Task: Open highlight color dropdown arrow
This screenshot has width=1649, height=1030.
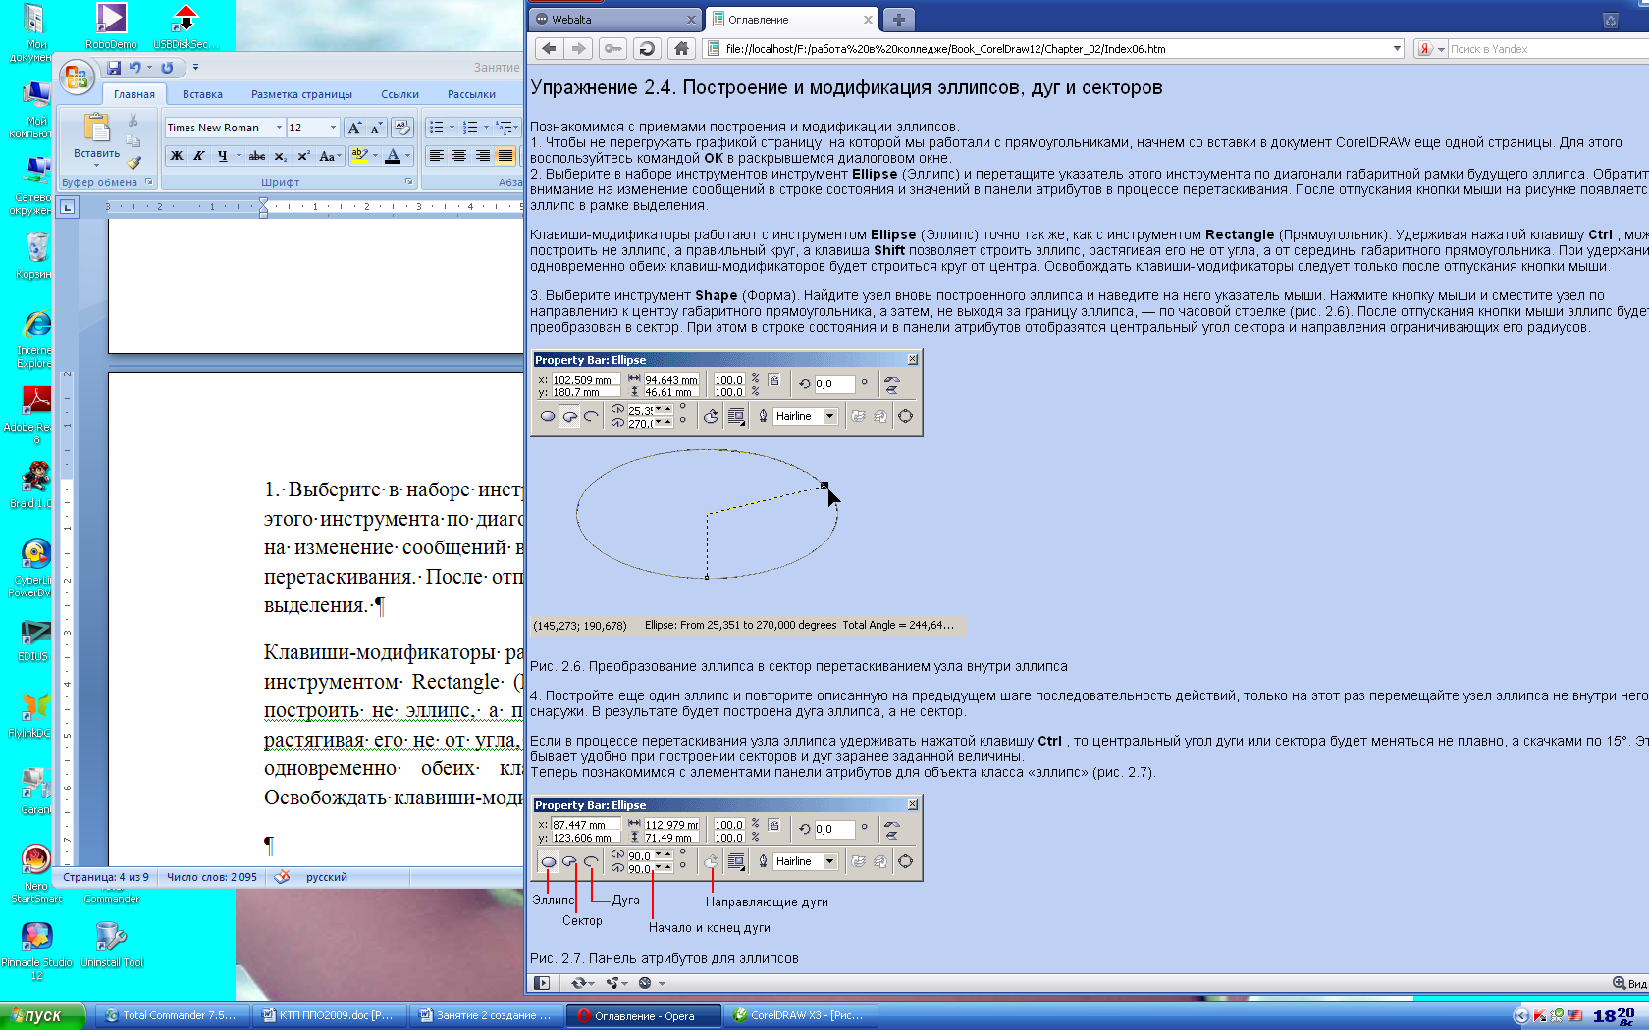Action: (x=375, y=156)
